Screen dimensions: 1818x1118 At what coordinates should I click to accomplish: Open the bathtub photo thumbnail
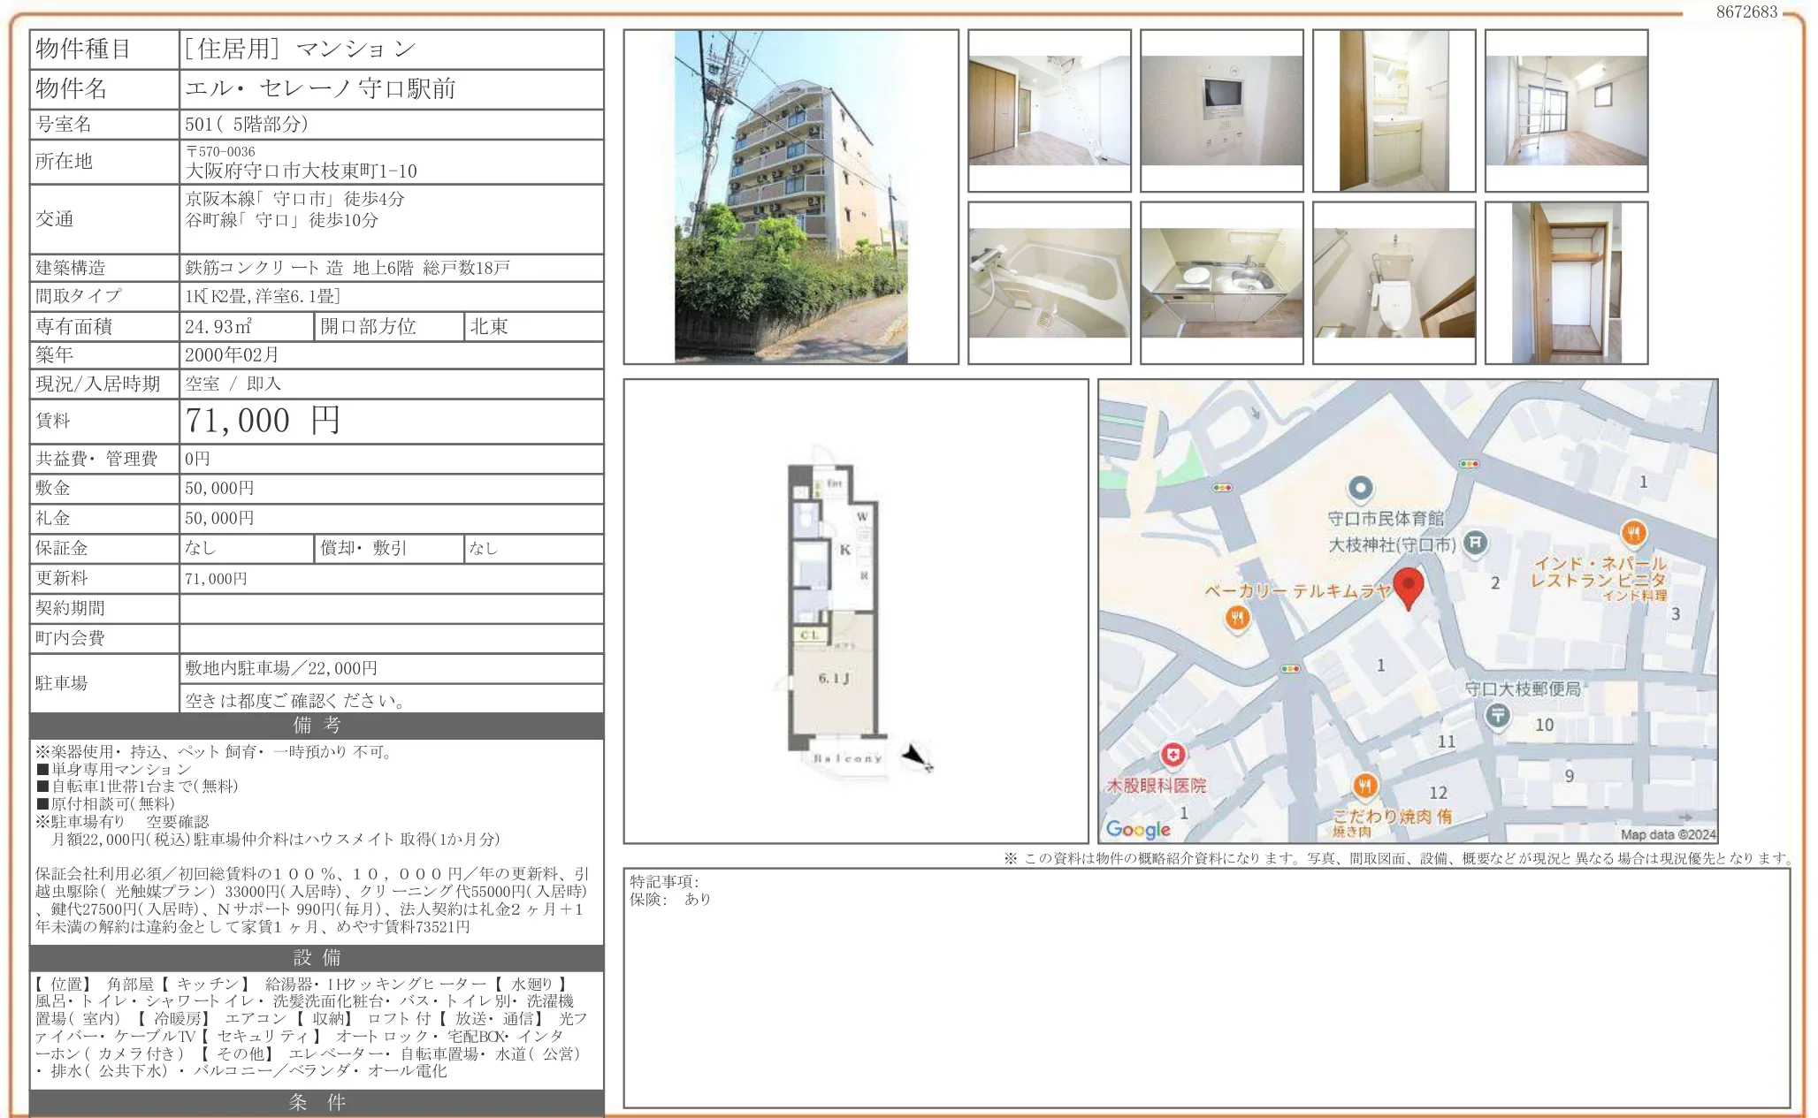click(1049, 283)
